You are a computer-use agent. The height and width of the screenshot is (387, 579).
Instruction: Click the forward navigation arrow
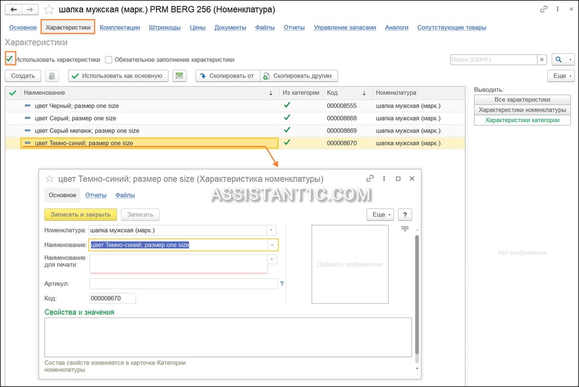(29, 9)
